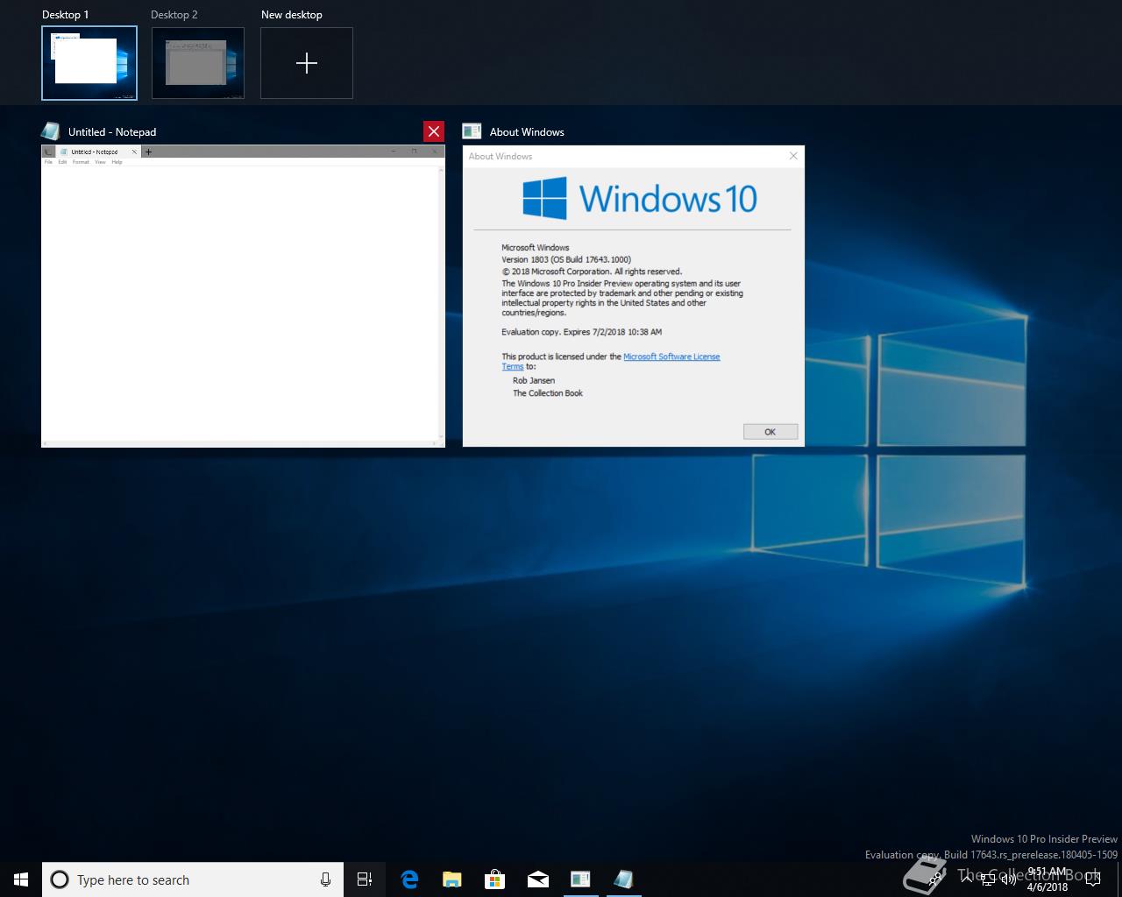Screen dimensions: 1122x897
Task: Click the About Windows icon beside preview title
Action: [x=472, y=131]
